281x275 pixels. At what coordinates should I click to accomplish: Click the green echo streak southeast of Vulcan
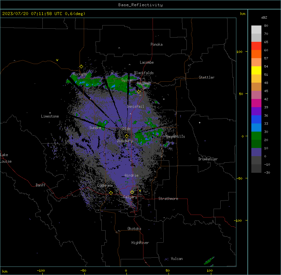coord(209,261)
